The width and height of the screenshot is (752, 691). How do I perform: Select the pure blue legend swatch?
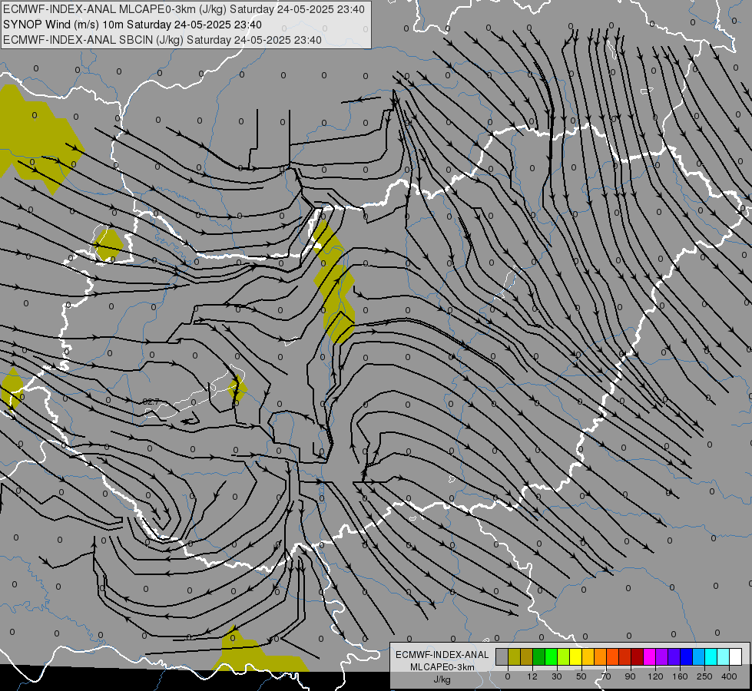pyautogui.click(x=686, y=657)
